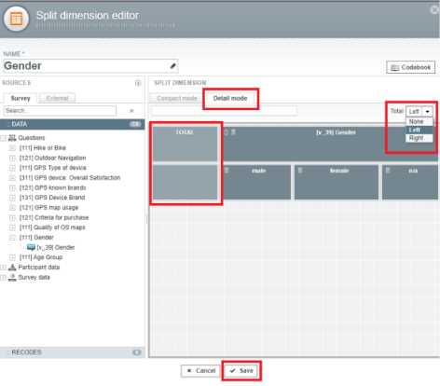The height and width of the screenshot is (386, 440).
Task: Click the Save button
Action: 241,371
